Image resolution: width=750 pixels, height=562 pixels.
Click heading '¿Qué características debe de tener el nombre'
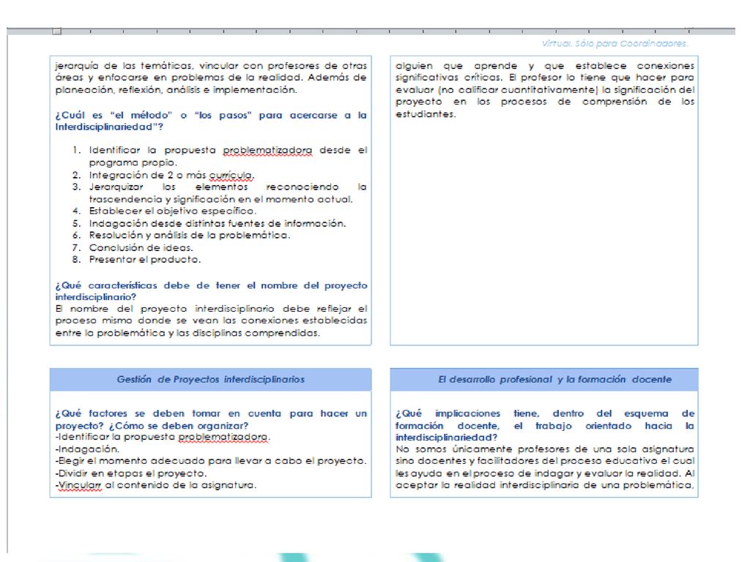211,291
